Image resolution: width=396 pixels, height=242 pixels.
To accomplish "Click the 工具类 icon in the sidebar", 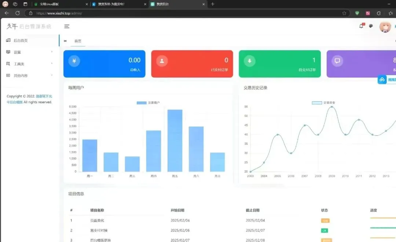I will click(8, 64).
